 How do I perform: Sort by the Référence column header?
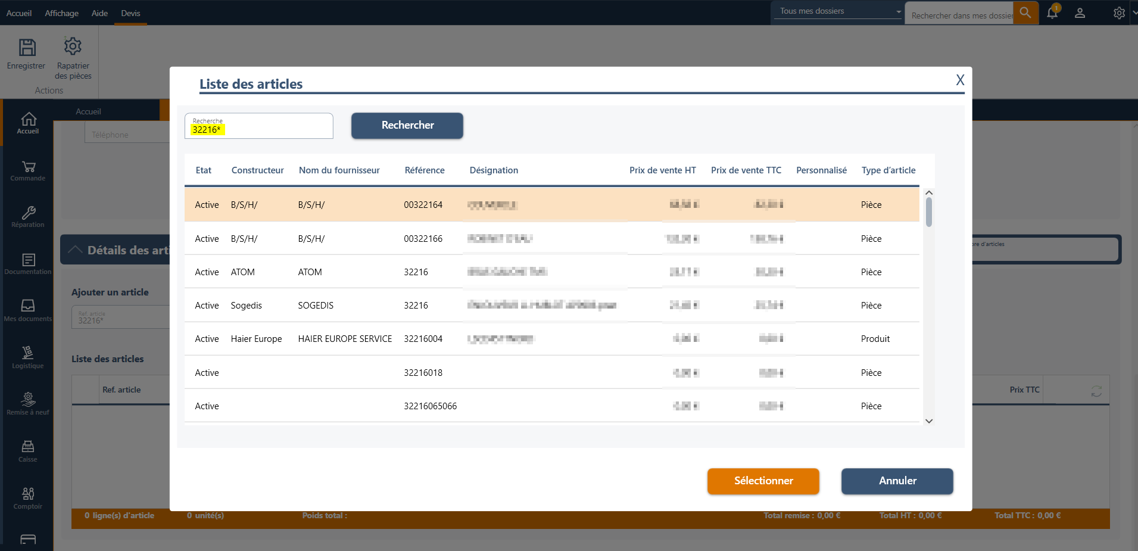[425, 170]
